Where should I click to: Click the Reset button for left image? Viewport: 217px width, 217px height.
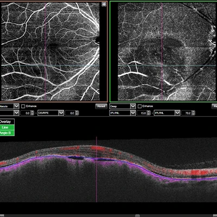[101, 106]
